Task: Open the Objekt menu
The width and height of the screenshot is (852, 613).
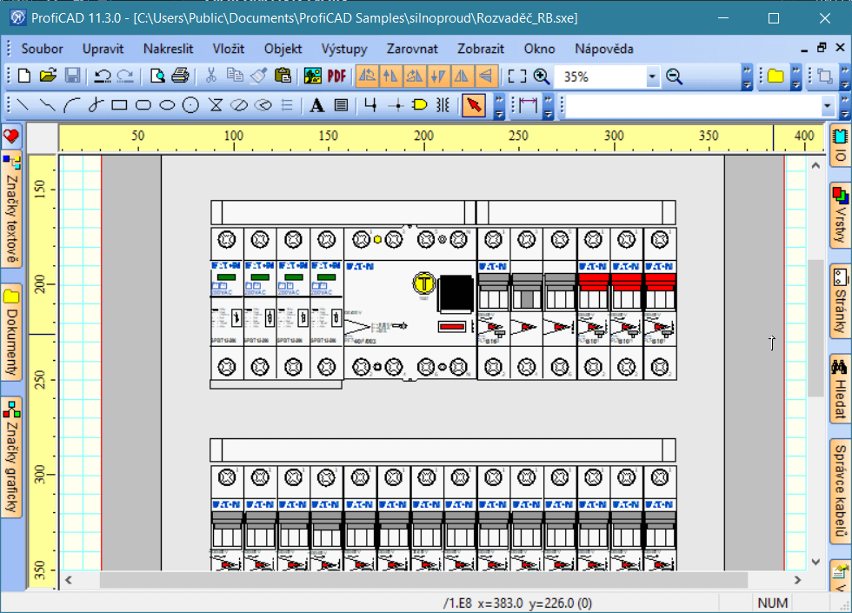Action: pyautogui.click(x=283, y=49)
